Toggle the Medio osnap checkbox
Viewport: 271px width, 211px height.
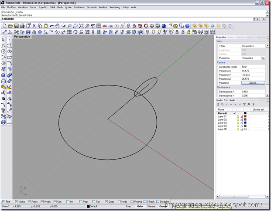tap(42, 202)
